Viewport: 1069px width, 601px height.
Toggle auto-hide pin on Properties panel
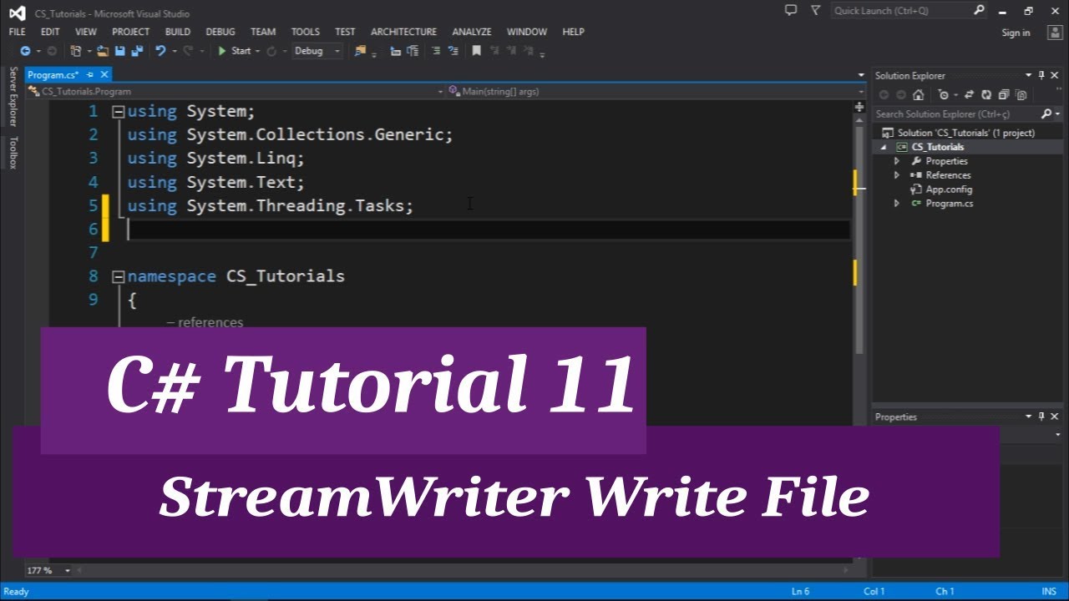[x=1041, y=417]
